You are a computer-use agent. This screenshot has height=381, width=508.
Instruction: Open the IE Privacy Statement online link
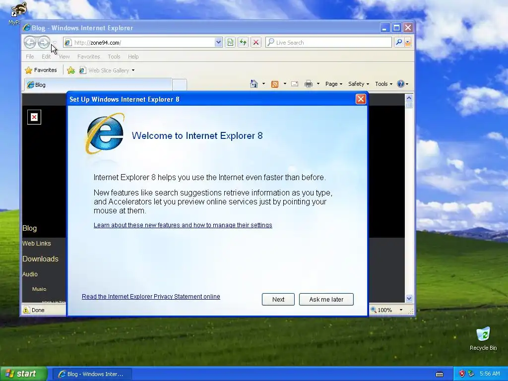(151, 297)
